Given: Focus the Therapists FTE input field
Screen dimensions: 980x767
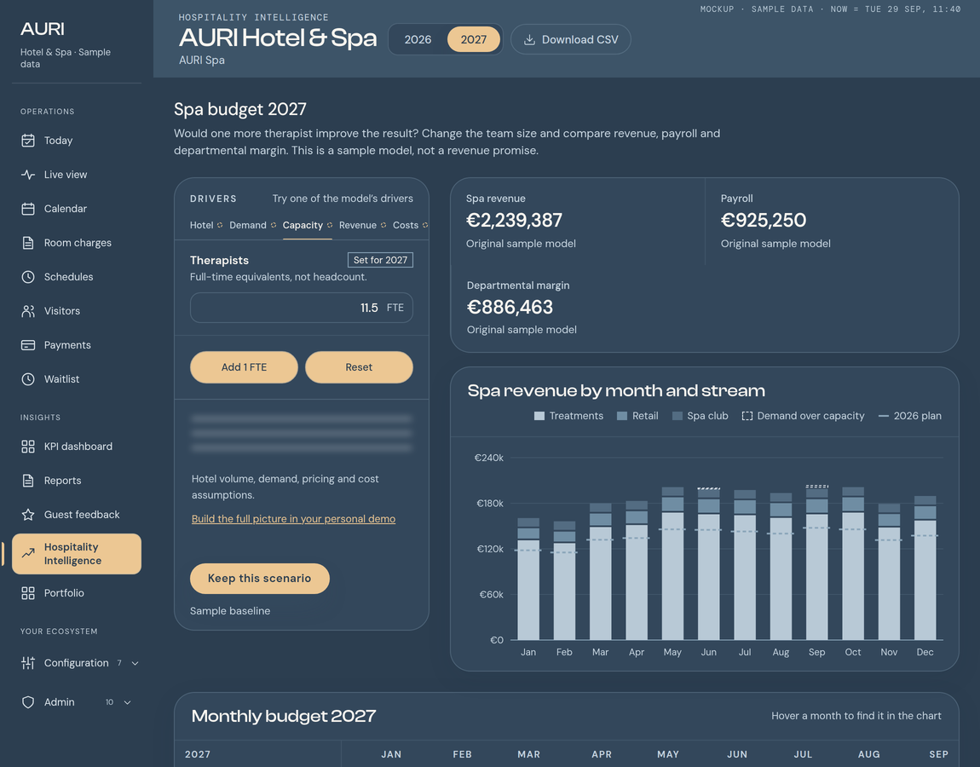Looking at the screenshot, I should 302,308.
